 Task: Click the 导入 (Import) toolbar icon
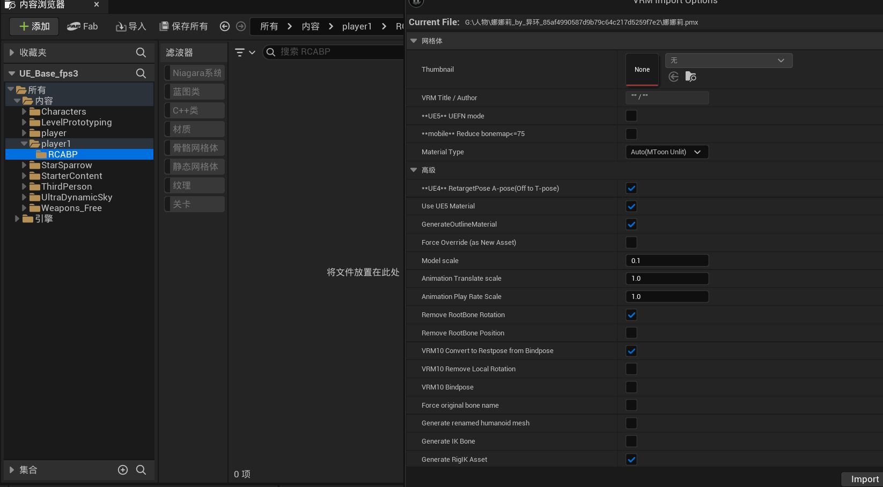[130, 26]
